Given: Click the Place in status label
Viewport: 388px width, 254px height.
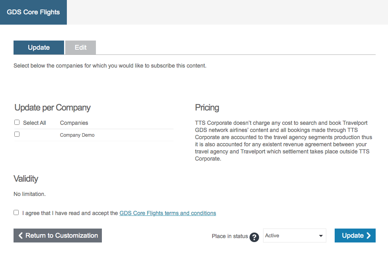Looking at the screenshot, I should click(230, 236).
